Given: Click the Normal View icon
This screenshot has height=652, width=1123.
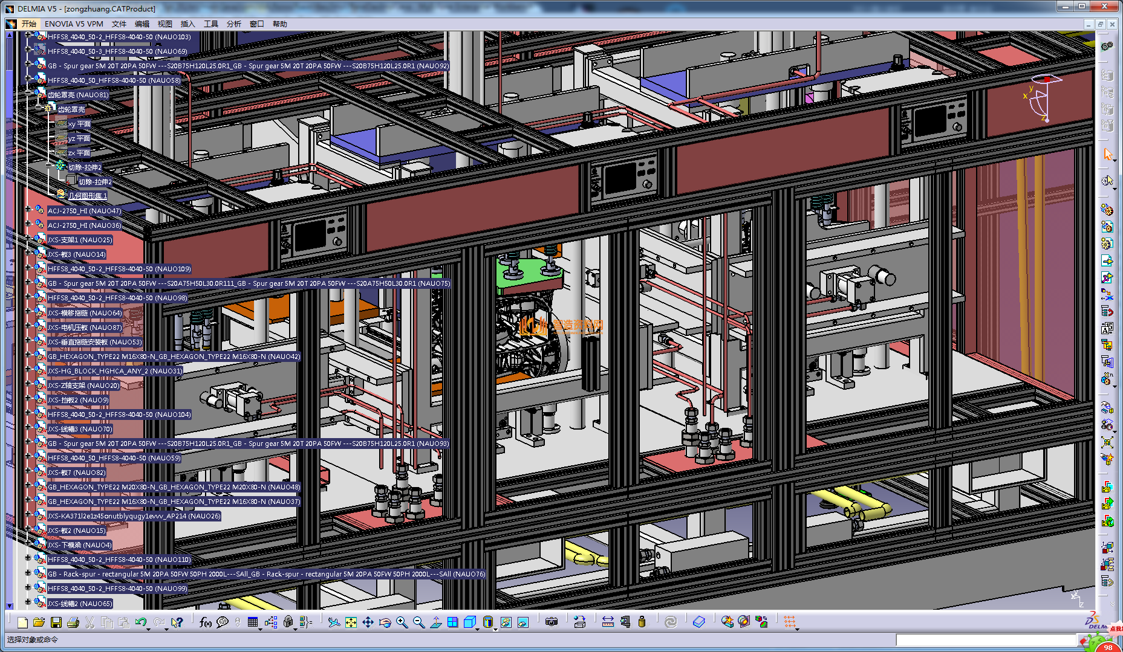Looking at the screenshot, I should click(x=435, y=622).
